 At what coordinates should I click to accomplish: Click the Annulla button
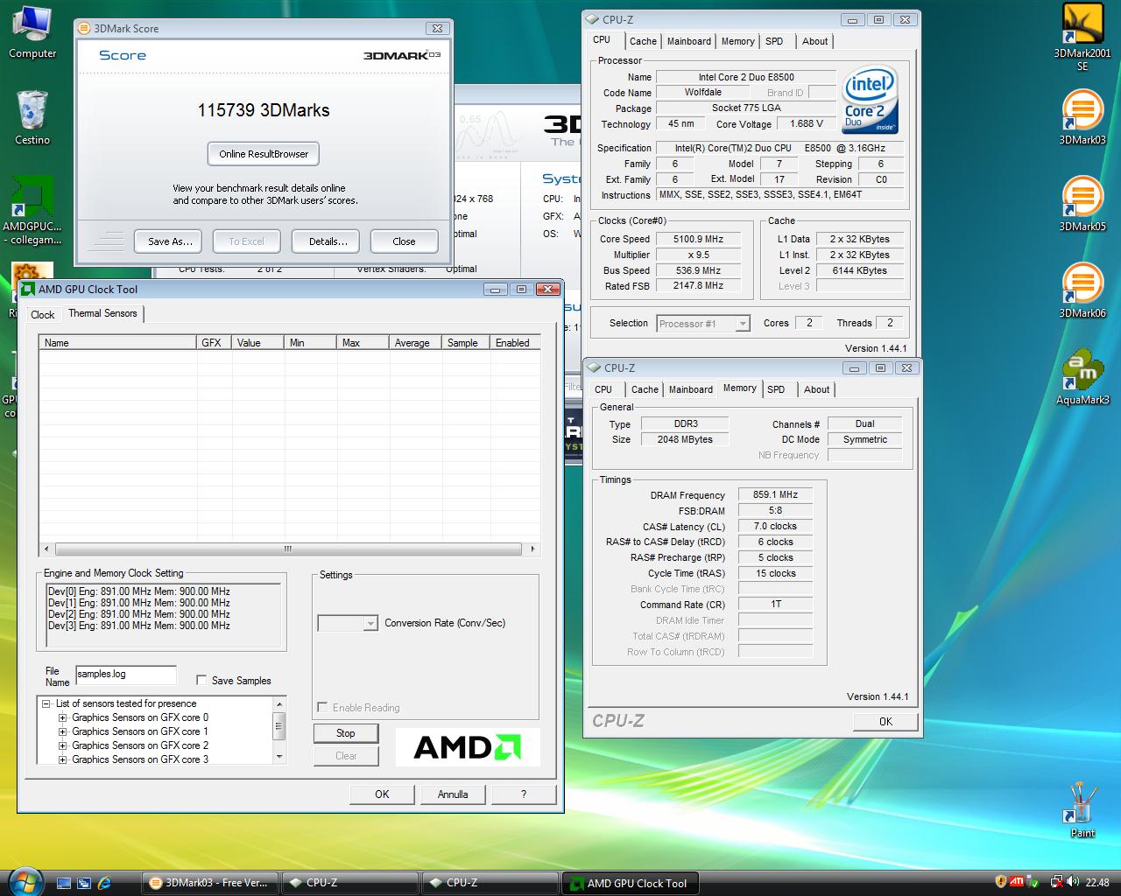pyautogui.click(x=453, y=794)
